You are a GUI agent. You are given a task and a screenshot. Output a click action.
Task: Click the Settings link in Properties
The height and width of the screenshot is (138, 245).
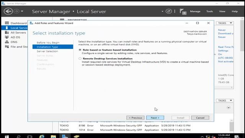(223, 51)
